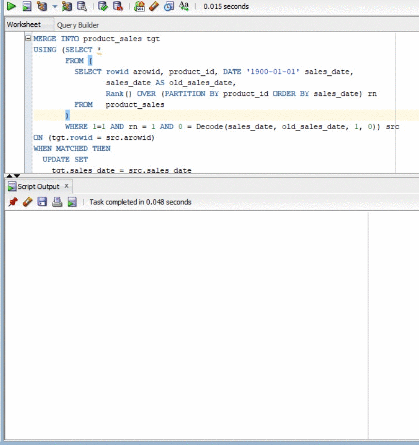The image size is (419, 445).
Task: Click the Unshared SQL Worksheet icon
Action: coord(139,6)
